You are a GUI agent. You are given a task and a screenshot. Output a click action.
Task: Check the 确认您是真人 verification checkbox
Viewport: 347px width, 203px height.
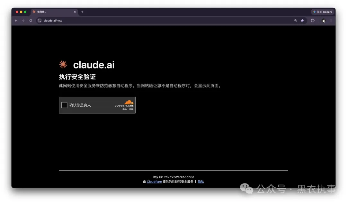[64, 105]
